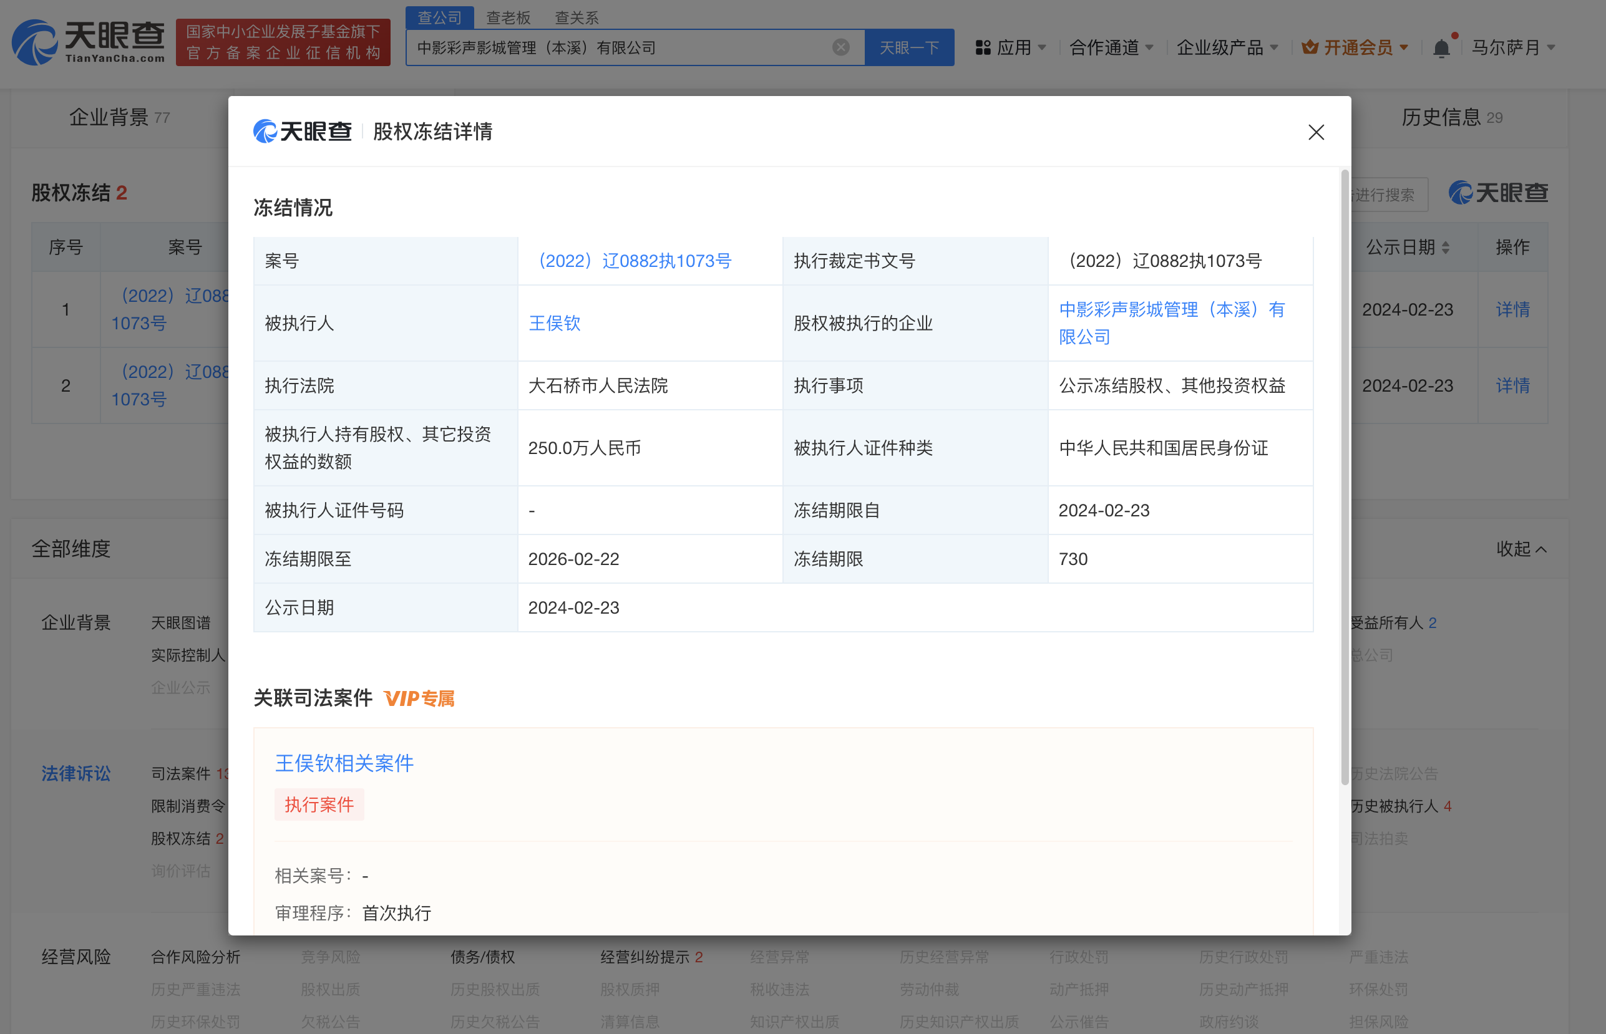Open 王俣钦相关案件 related case link
Viewport: 1606px width, 1034px height.
coord(344,763)
